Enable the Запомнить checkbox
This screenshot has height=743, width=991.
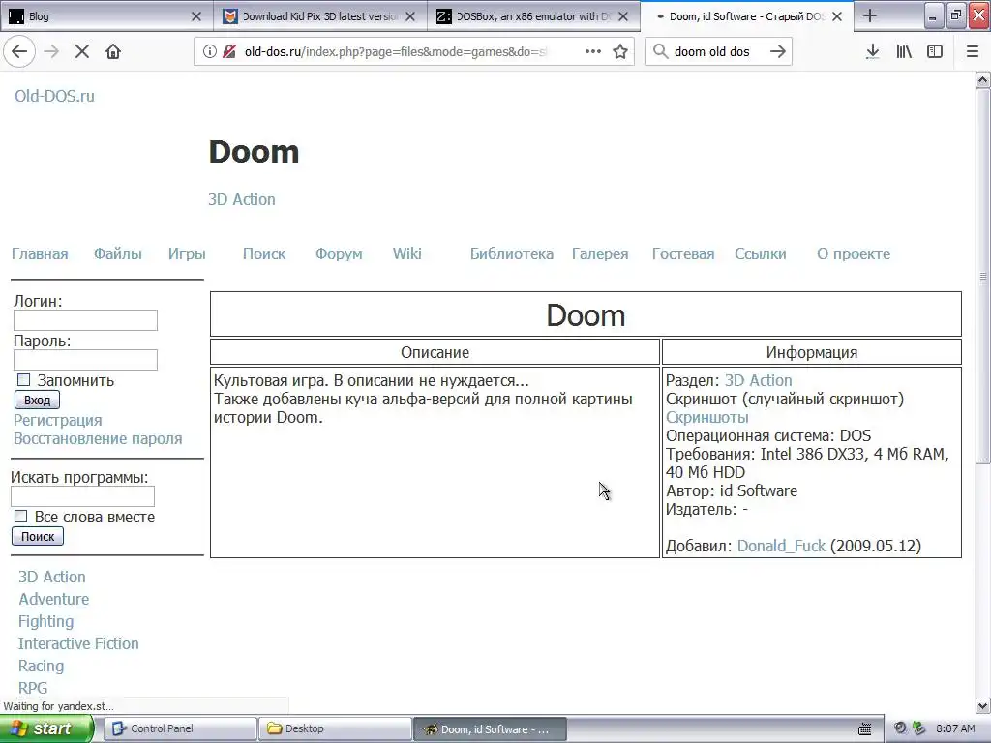point(23,379)
